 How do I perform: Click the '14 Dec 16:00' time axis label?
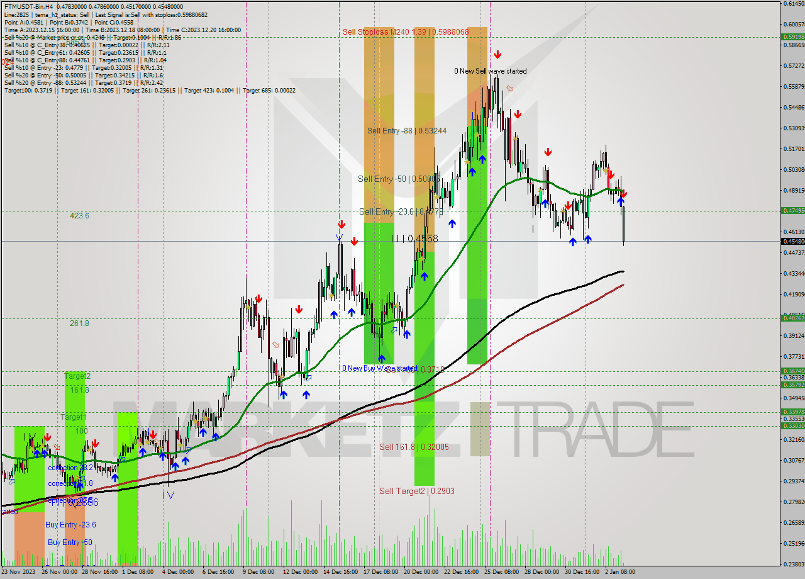[x=340, y=572]
